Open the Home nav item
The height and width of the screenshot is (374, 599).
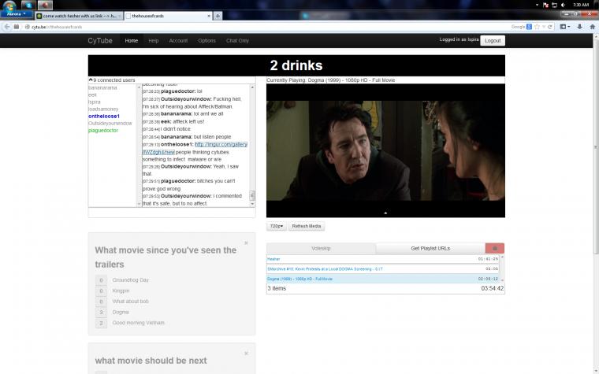pyautogui.click(x=131, y=40)
